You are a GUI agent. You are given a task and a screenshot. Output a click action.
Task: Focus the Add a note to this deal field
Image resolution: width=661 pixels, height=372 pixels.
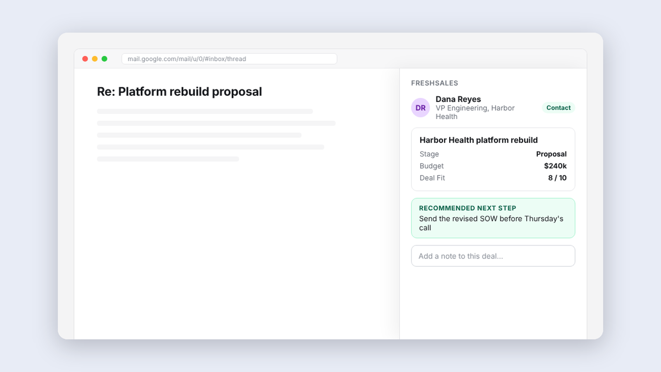tap(493, 256)
